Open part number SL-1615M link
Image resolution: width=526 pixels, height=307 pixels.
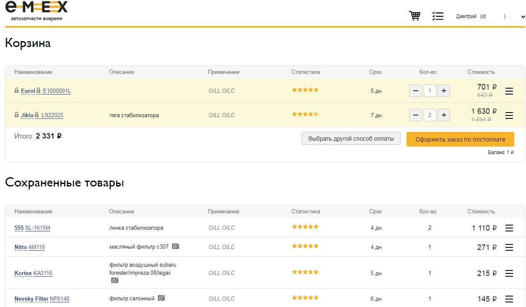point(38,228)
